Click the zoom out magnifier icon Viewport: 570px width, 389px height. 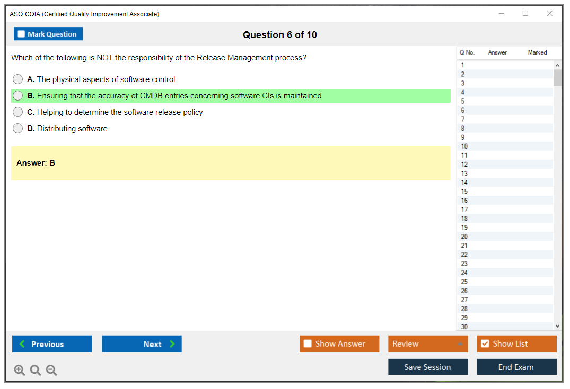tap(51, 370)
